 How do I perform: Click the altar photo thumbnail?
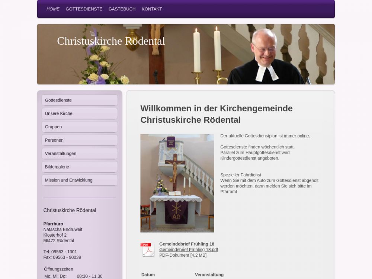pyautogui.click(x=177, y=183)
